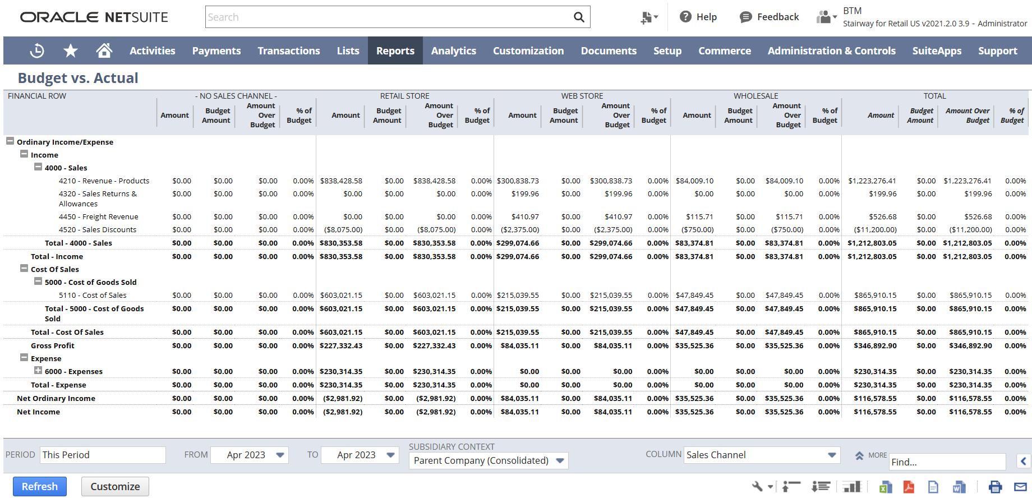Open the SuiteApps menu
Image resolution: width=1032 pixels, height=498 pixels.
pyautogui.click(x=937, y=50)
